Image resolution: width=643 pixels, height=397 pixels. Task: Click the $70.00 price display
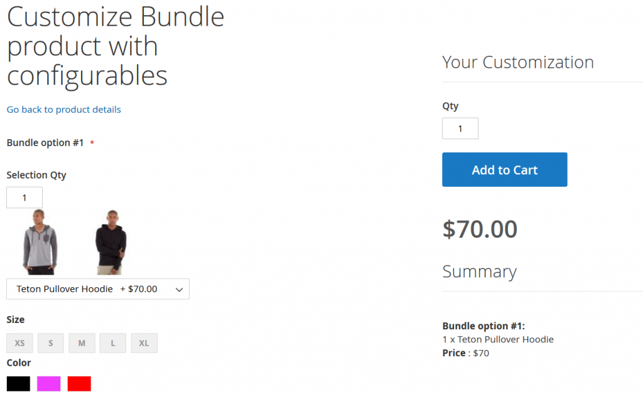tap(480, 229)
